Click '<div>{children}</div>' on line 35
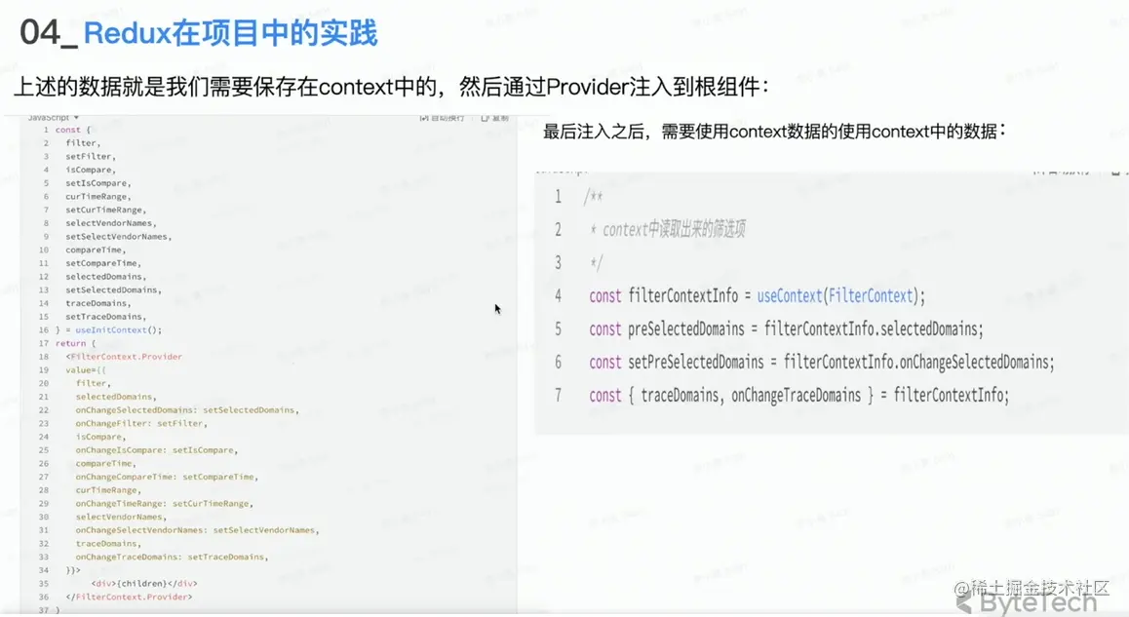 tap(144, 583)
